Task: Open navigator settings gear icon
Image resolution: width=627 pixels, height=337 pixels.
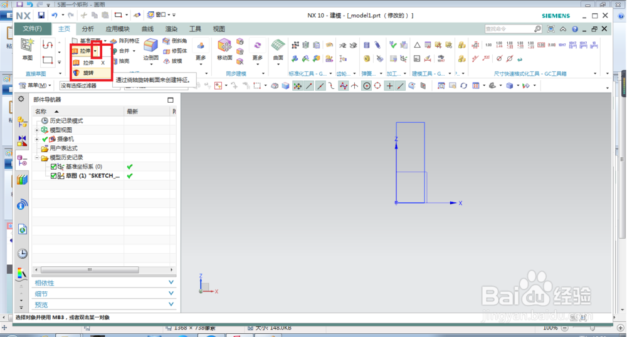Action: click(x=21, y=99)
